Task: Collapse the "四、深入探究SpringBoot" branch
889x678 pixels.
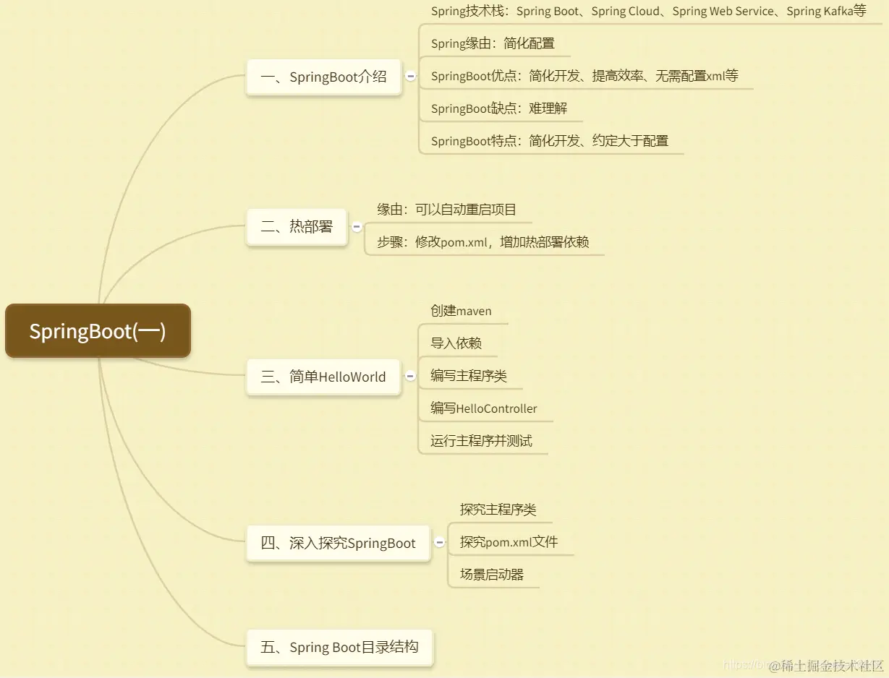Action: pos(441,544)
